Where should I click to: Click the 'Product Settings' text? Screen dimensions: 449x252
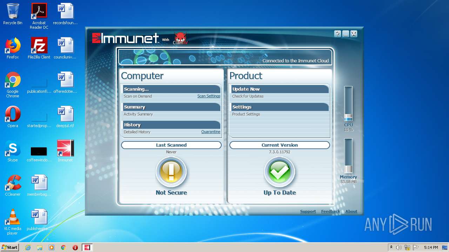(246, 114)
